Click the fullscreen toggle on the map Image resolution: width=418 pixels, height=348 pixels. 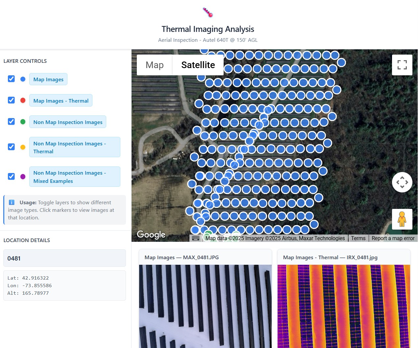402,65
